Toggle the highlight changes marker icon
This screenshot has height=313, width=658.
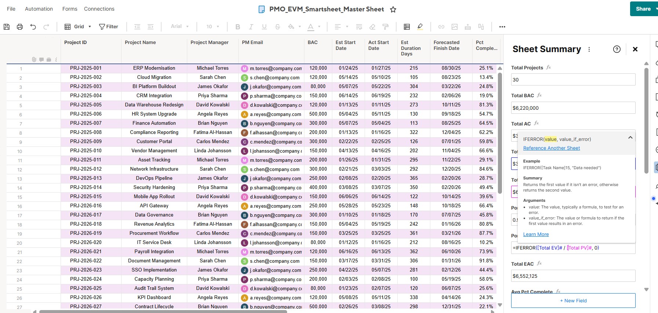(420, 27)
